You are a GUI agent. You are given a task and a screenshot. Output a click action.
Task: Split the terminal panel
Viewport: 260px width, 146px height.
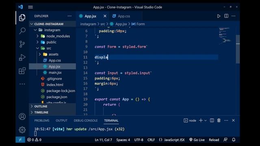[212, 120]
